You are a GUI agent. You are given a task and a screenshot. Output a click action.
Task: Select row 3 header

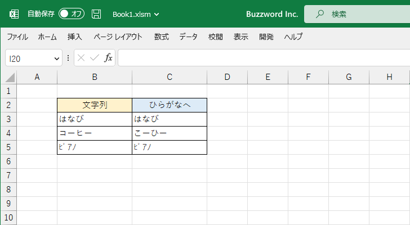point(8,119)
